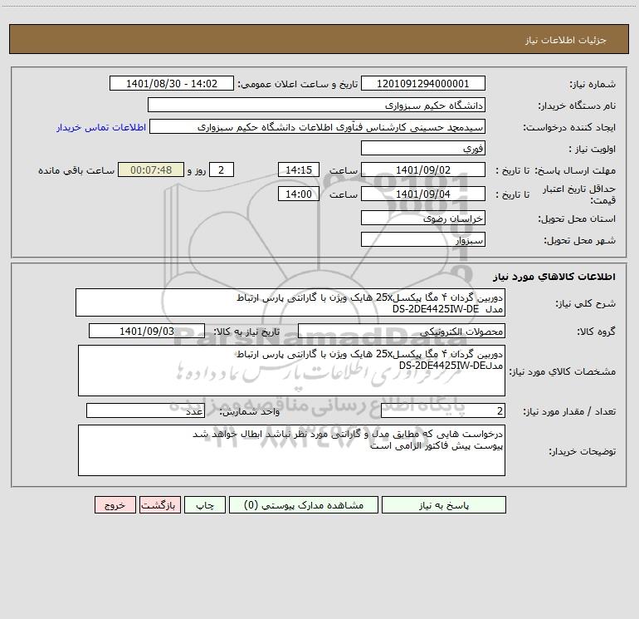This screenshot has height=619, width=639.
Task: Click the تاریخ نیاز به کالا label
Action: [247, 332]
